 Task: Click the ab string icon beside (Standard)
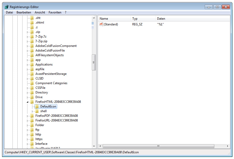point(101,24)
